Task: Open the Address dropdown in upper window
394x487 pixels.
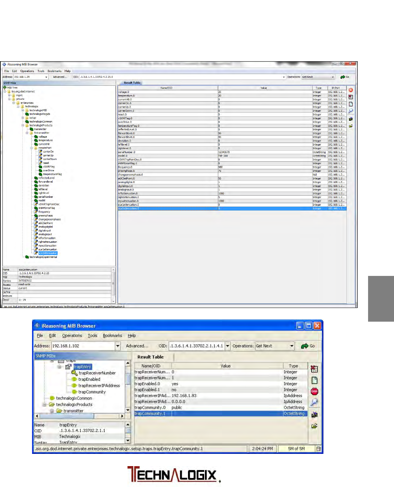Action: [x=46, y=77]
